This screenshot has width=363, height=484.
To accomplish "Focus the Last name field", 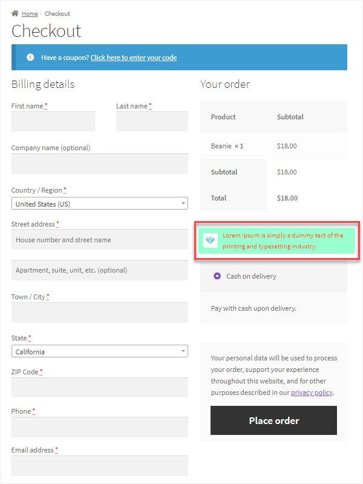I will click(x=152, y=122).
